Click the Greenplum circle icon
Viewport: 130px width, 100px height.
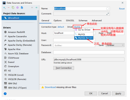[5, 66]
